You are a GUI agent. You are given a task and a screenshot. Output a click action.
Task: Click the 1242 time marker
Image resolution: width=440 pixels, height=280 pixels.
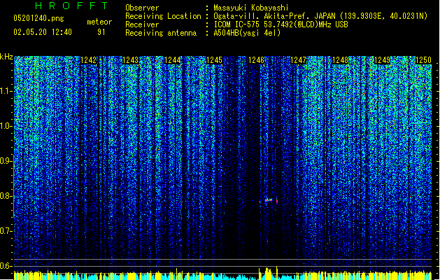point(88,60)
